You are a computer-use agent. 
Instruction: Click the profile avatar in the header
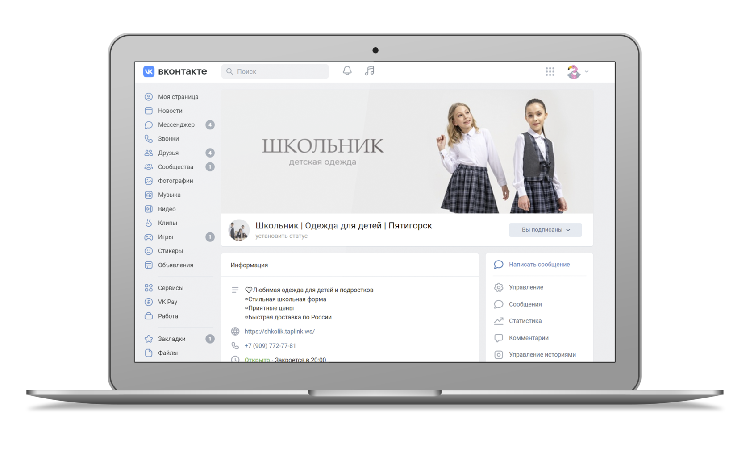tap(574, 71)
